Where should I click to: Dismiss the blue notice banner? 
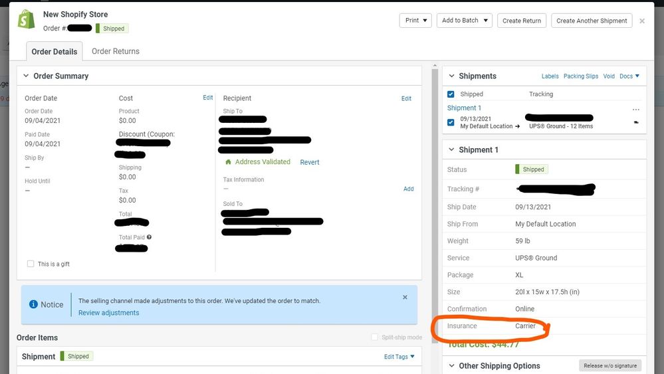tap(405, 298)
